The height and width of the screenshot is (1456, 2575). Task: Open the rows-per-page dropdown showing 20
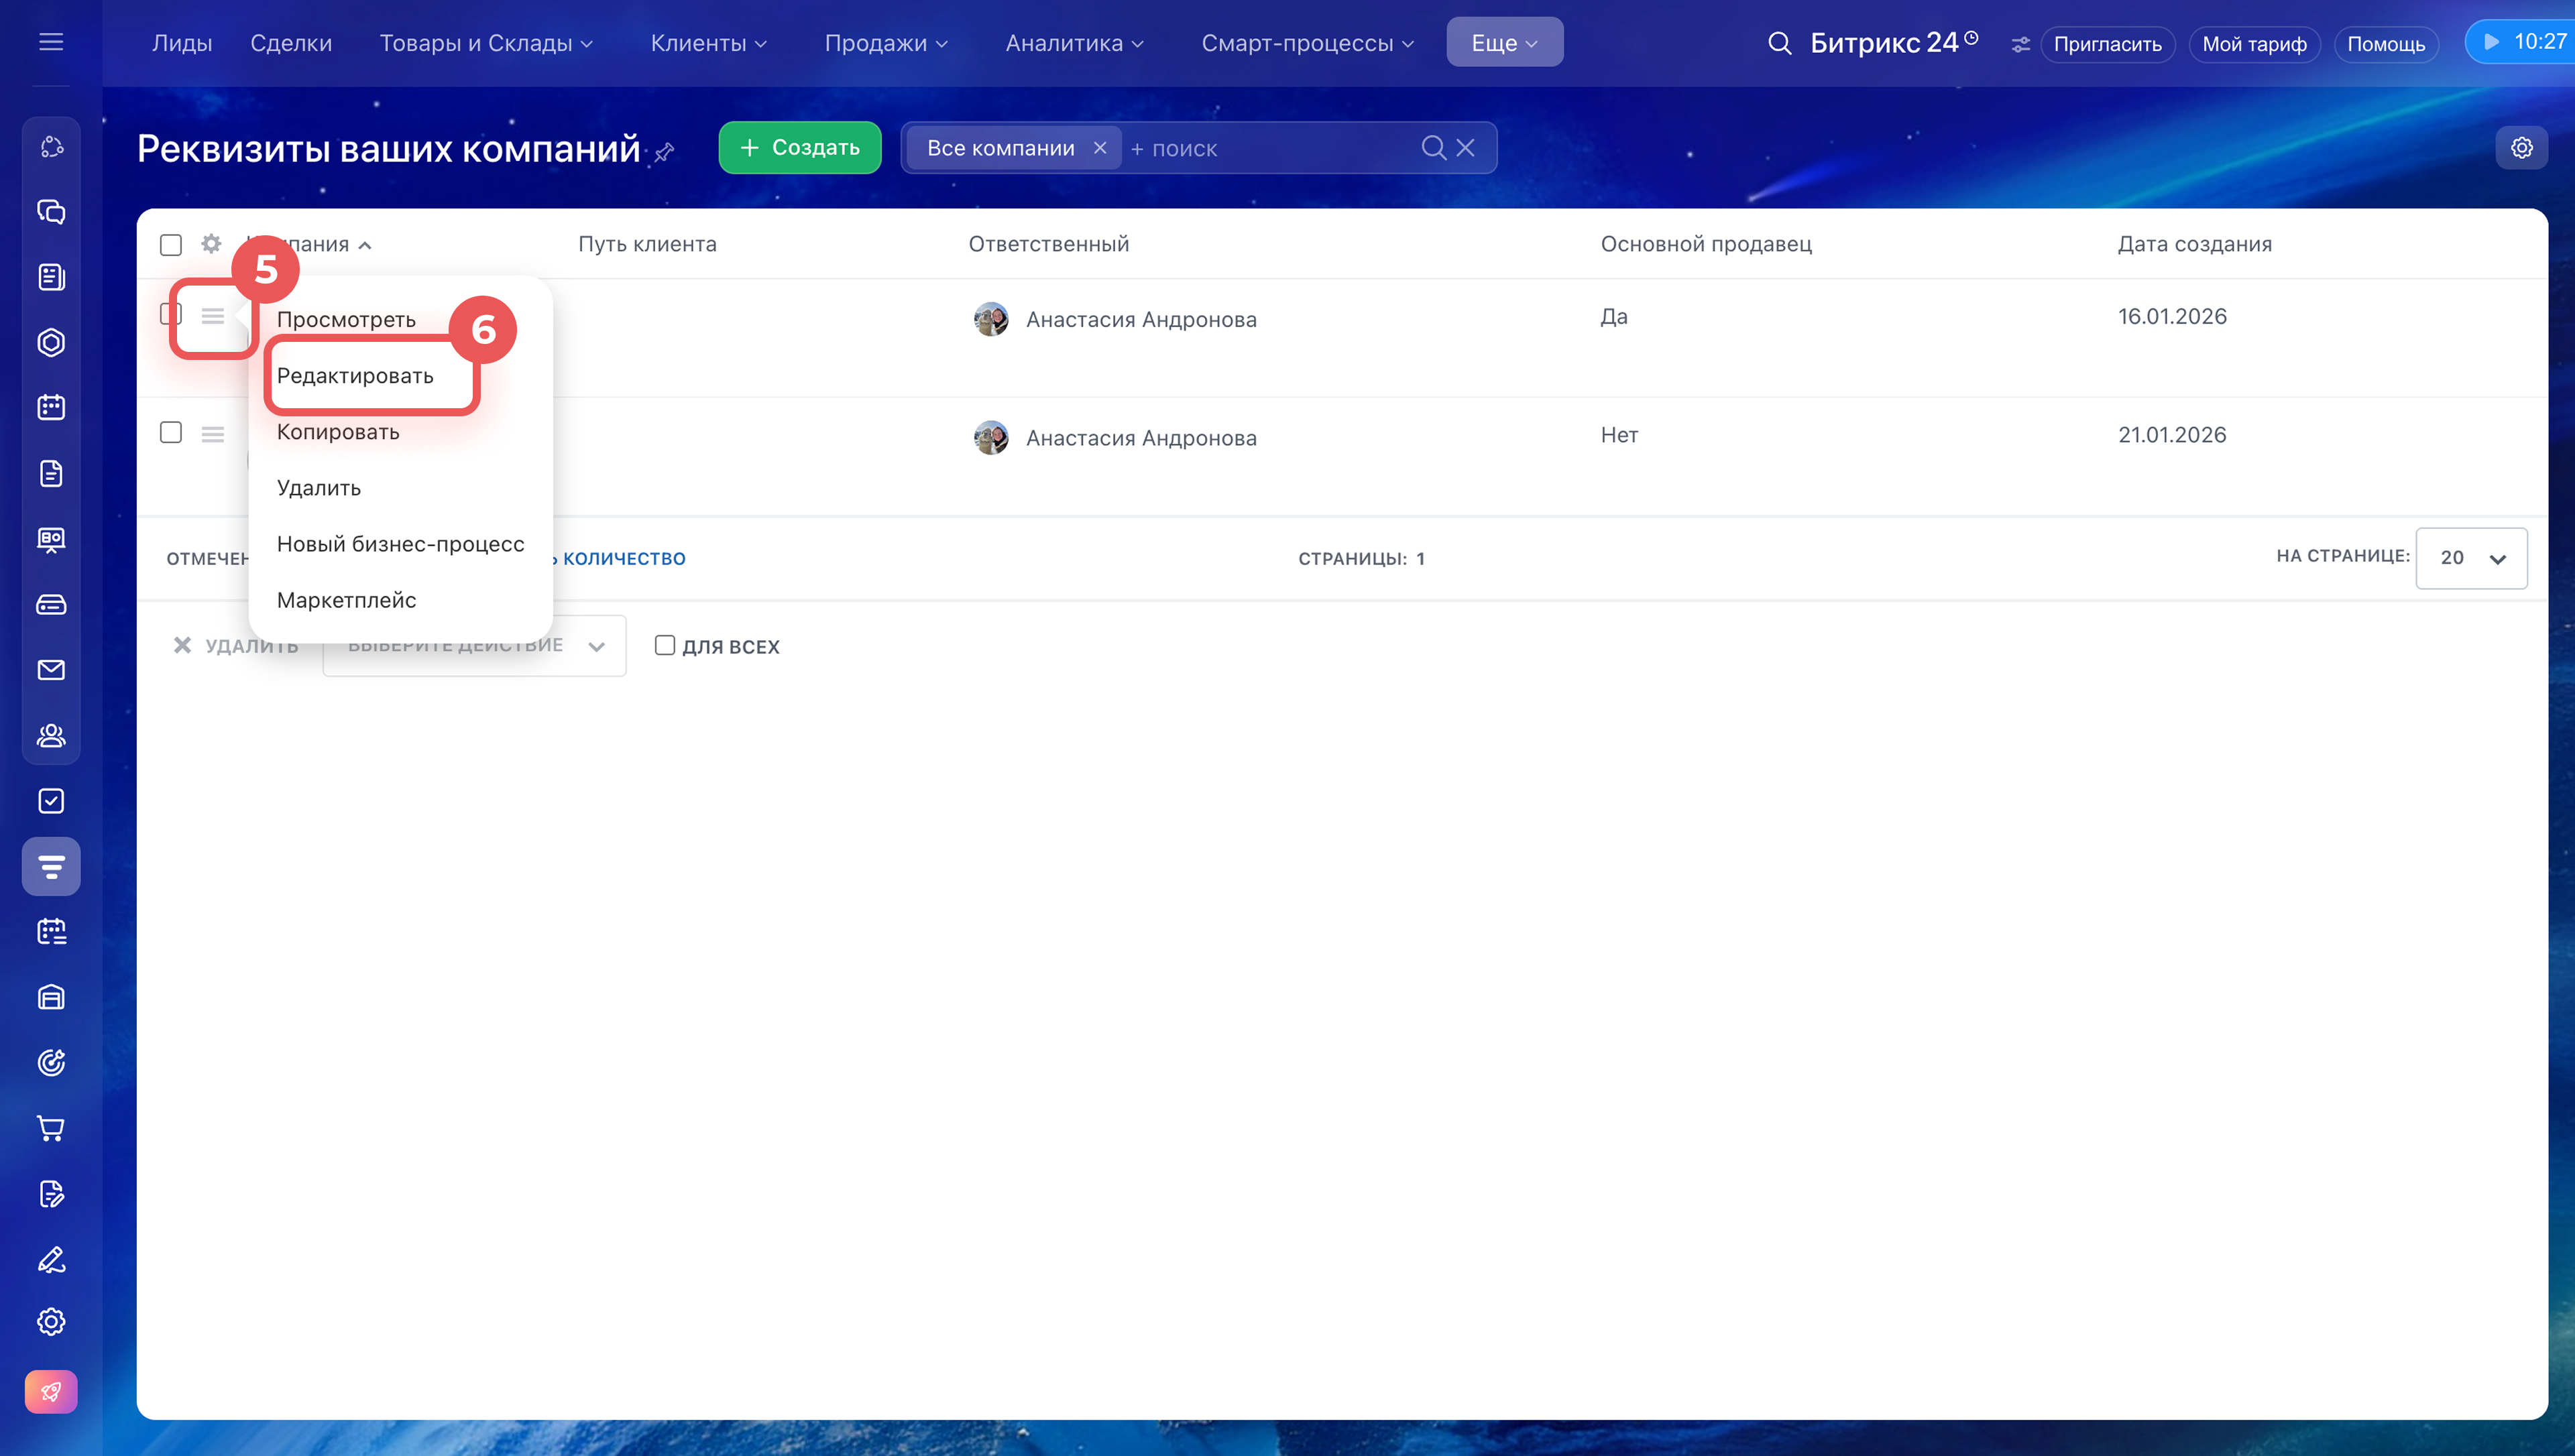(x=2471, y=558)
